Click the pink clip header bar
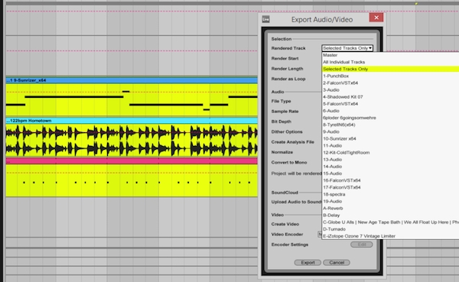 [132, 161]
